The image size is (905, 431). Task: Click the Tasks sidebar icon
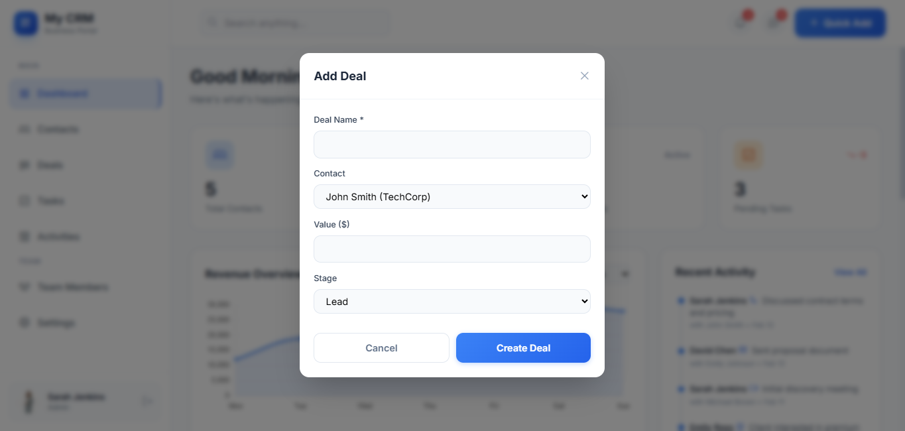[25, 201]
